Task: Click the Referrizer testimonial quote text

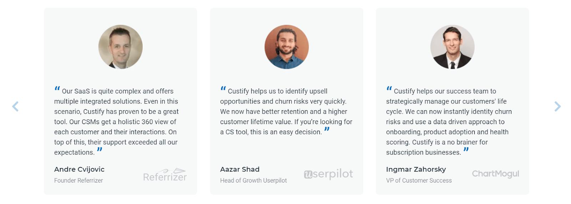Action: point(116,122)
